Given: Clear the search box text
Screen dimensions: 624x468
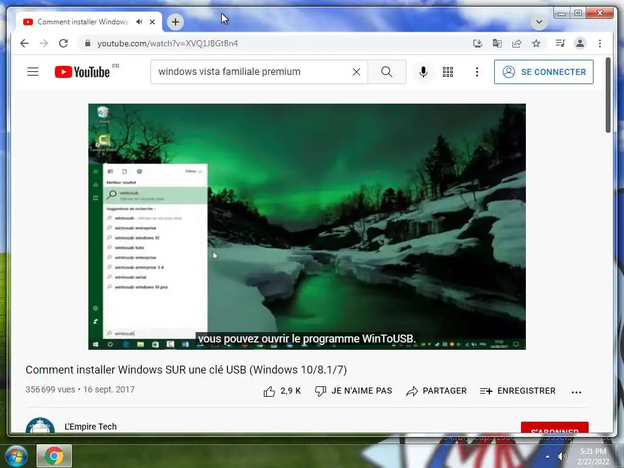Looking at the screenshot, I should (x=356, y=72).
